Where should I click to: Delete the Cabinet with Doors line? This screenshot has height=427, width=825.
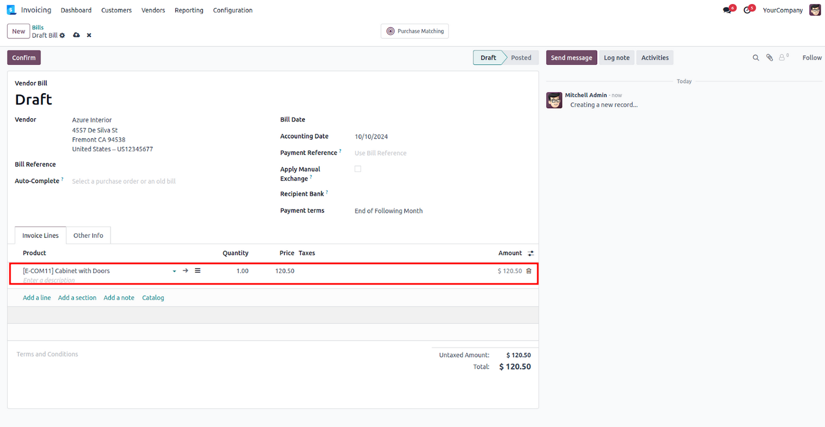529,271
